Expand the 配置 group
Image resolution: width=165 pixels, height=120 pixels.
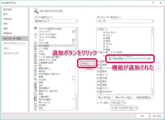(x=104, y=38)
